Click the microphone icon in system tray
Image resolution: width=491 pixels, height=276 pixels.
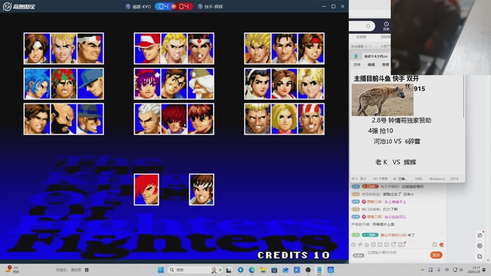[439, 270]
